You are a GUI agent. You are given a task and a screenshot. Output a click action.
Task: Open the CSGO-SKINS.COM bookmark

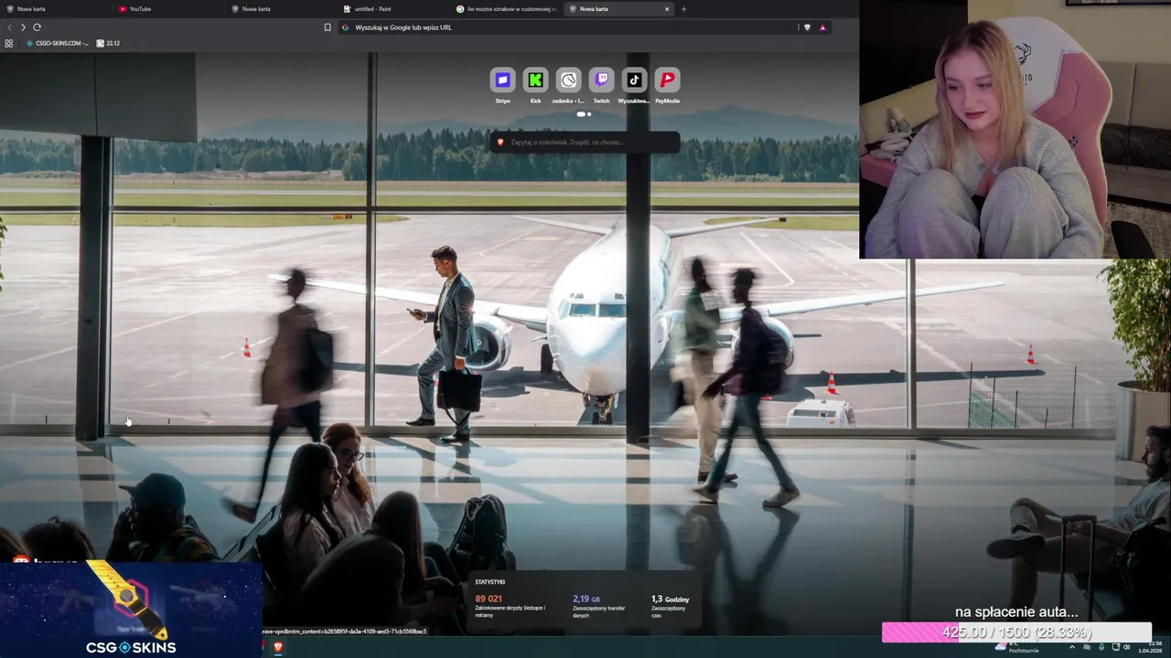tap(57, 43)
